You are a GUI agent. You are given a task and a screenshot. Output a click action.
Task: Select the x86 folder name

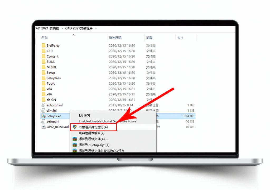(x=49, y=94)
